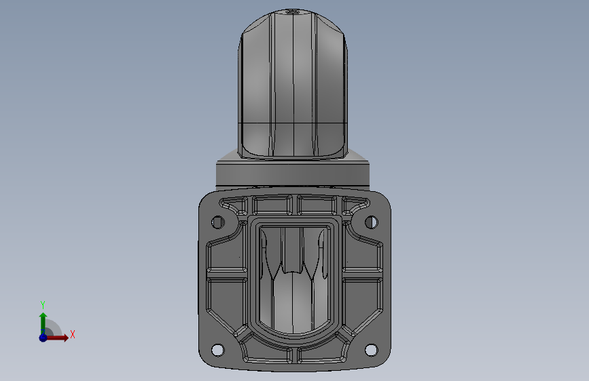Select the domed cap on top of the model
Viewport: 589px width, 381px height.
(293, 83)
